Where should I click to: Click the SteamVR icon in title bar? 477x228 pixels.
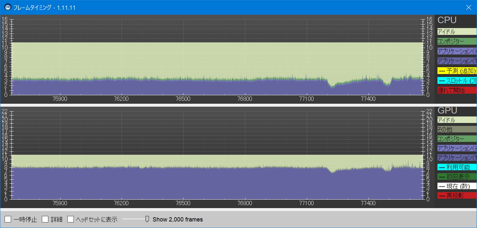tap(8, 7)
